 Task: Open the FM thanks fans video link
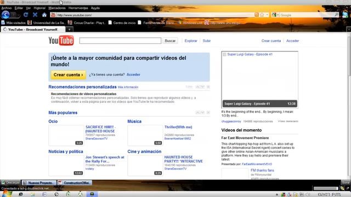tap(262, 170)
